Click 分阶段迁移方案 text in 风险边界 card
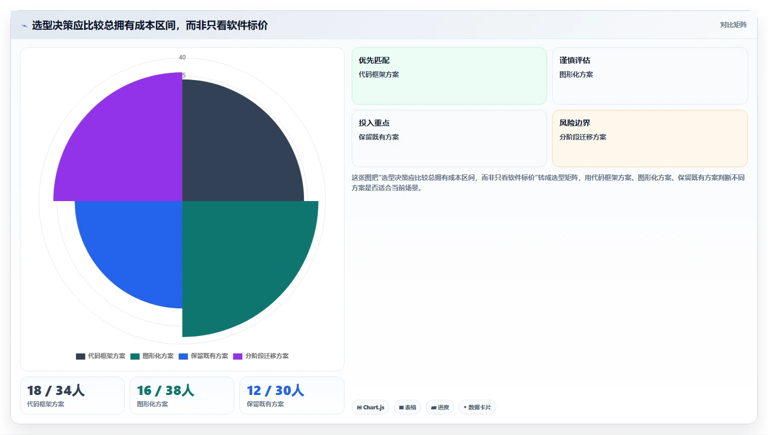 [582, 137]
